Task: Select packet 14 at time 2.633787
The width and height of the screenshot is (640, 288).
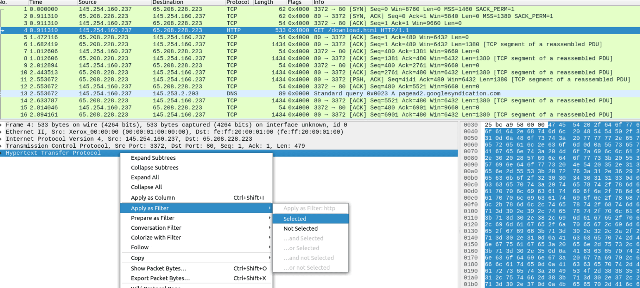Action: [320, 101]
